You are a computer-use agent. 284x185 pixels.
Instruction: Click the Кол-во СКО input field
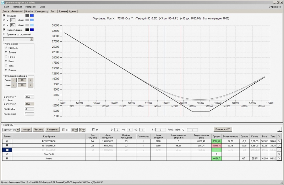click(29, 109)
